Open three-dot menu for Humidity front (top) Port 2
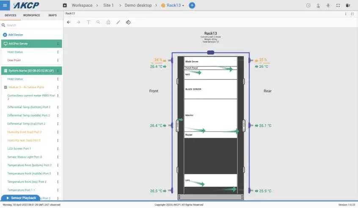This screenshot has width=358, height=208. point(58,132)
